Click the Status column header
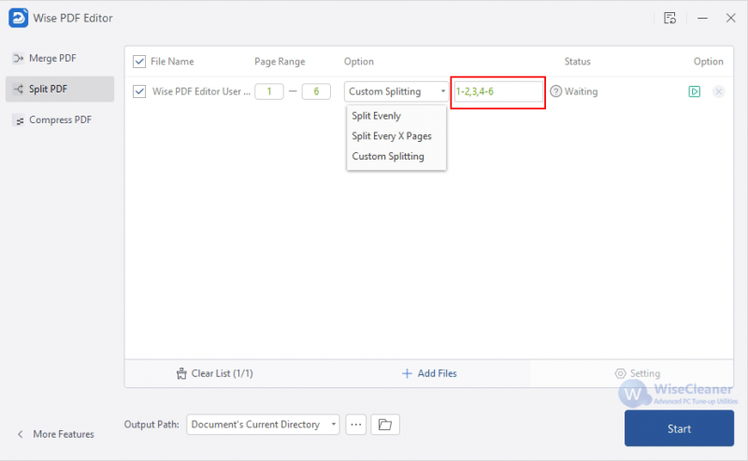This screenshot has height=461, width=748. [577, 62]
